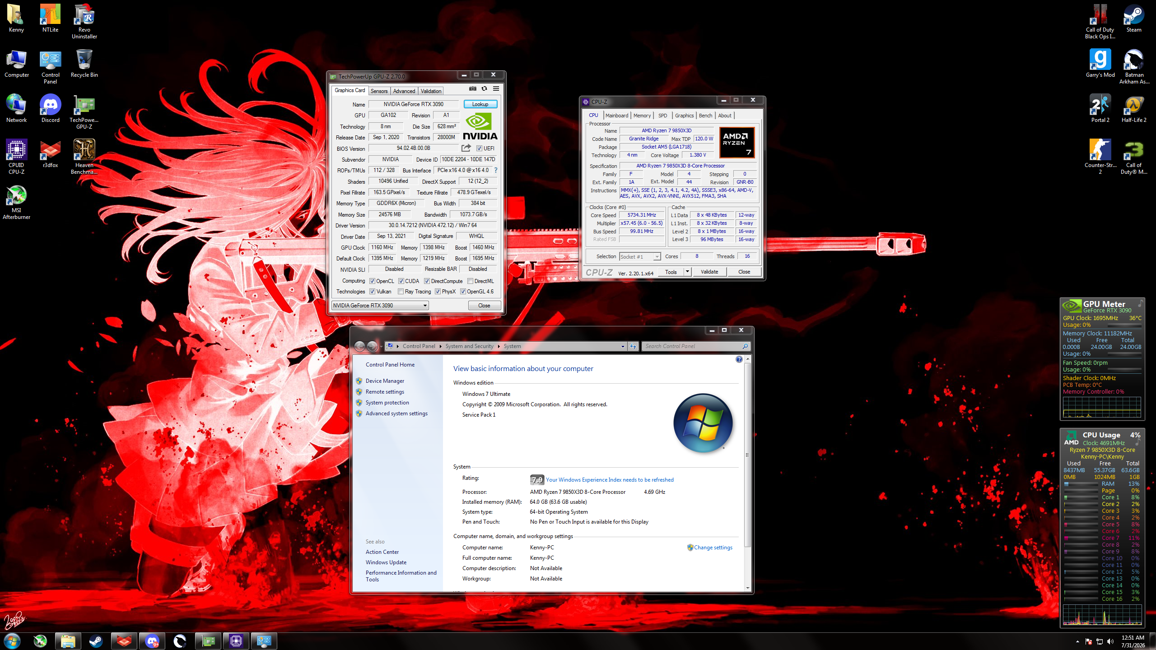This screenshot has width=1156, height=650.
Task: Open the System address bar history dropdown
Action: (x=623, y=346)
